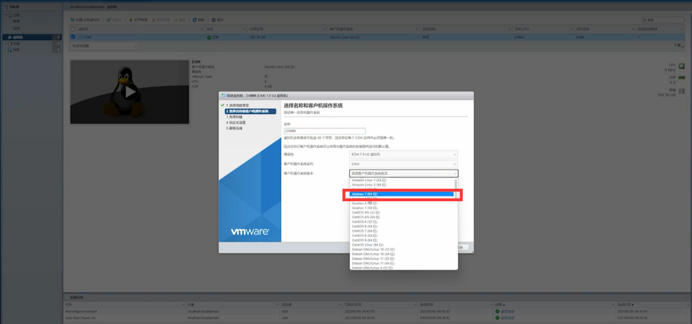The width and height of the screenshot is (692, 324).
Task: Uncheck the DSM row checkbox
Action: pos(73,37)
